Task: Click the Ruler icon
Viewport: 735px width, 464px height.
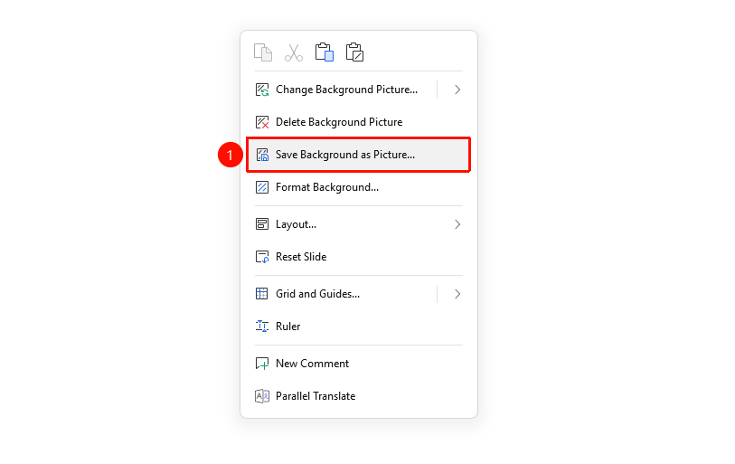Action: 262,327
